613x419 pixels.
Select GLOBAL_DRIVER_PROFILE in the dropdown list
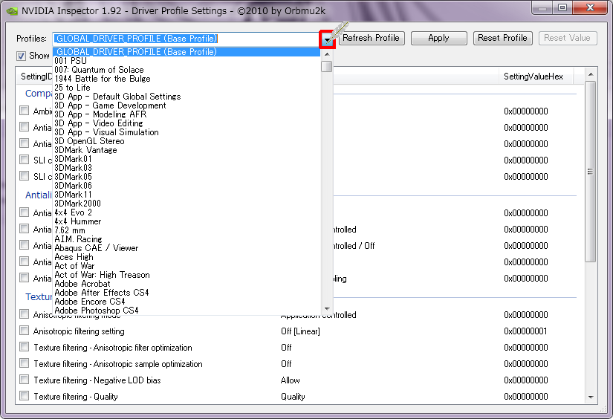click(x=187, y=51)
